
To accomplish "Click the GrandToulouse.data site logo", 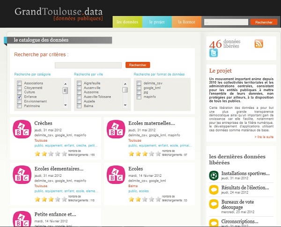I will tap(59, 14).
